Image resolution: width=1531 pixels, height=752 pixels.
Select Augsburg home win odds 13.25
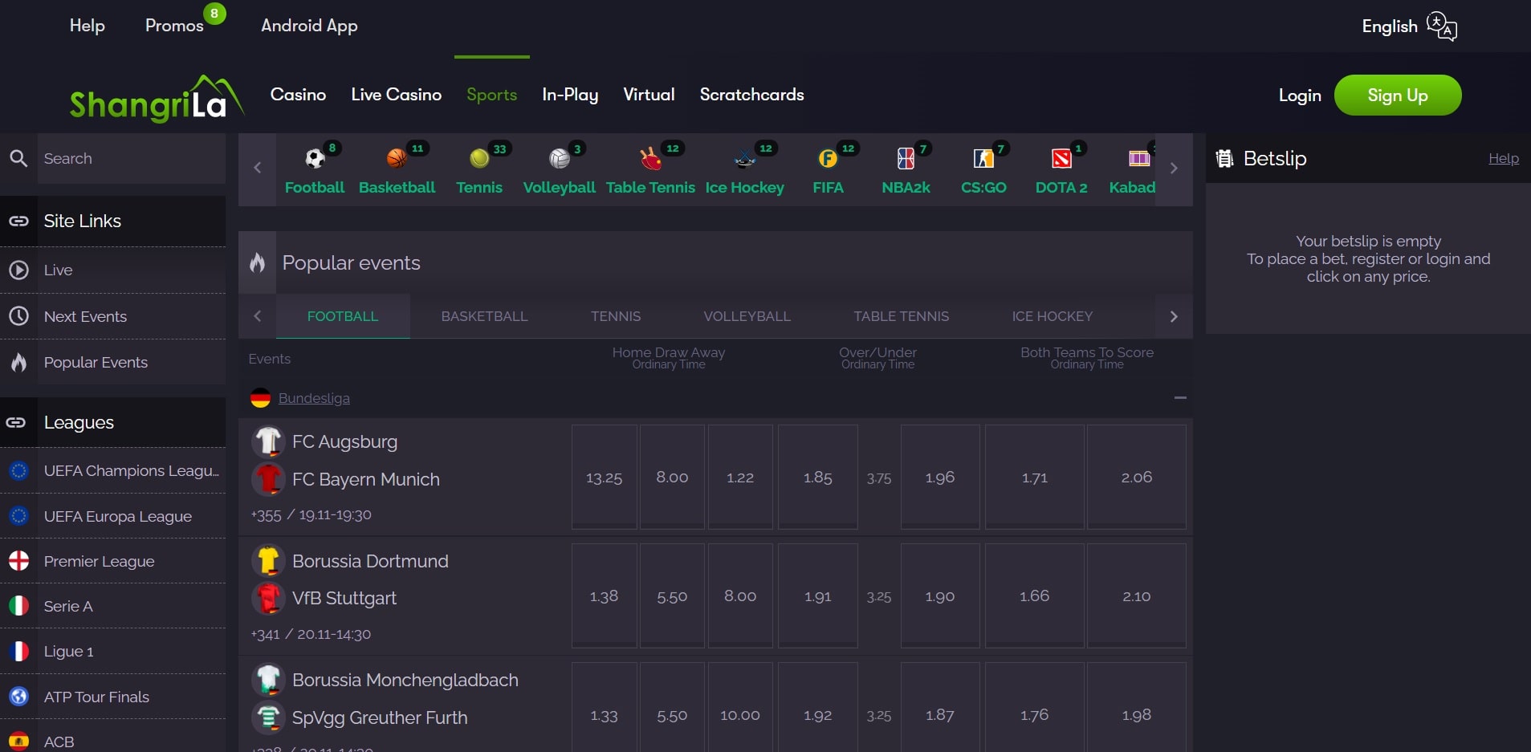(x=605, y=478)
